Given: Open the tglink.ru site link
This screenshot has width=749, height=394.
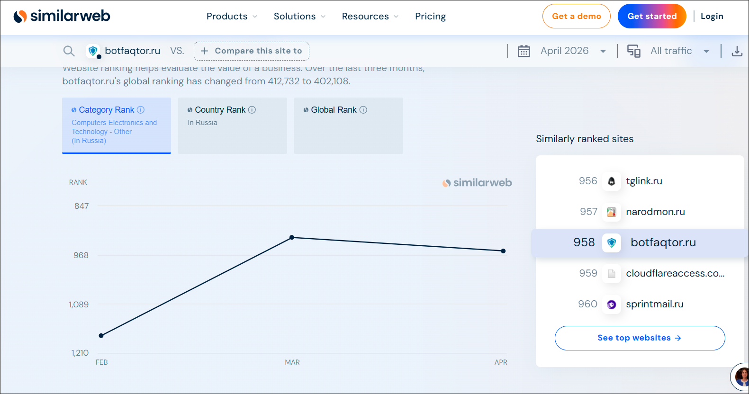Looking at the screenshot, I should point(644,181).
